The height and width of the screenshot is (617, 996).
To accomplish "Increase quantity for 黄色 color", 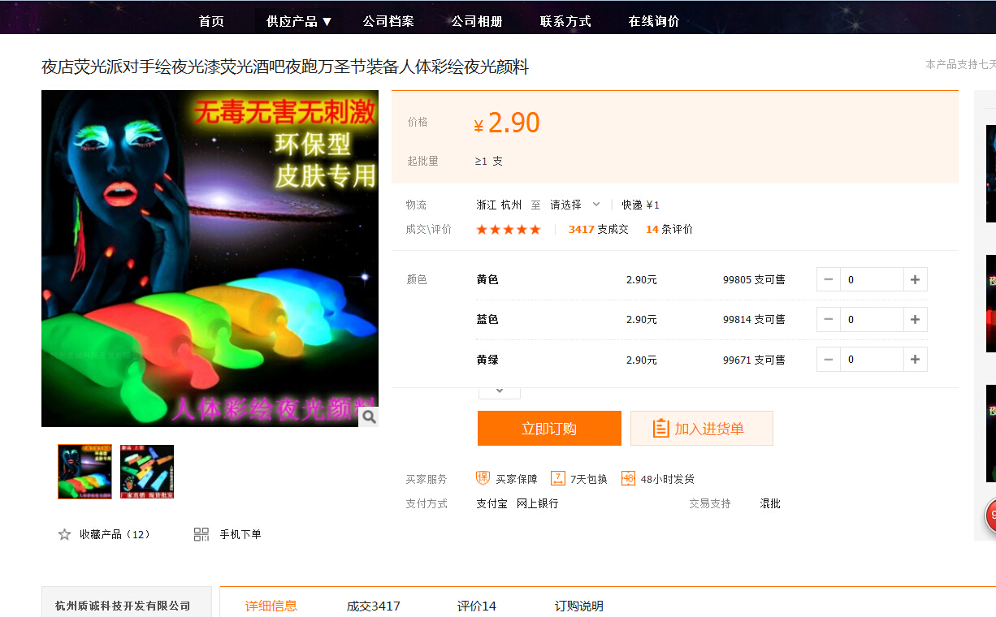I will (915, 279).
